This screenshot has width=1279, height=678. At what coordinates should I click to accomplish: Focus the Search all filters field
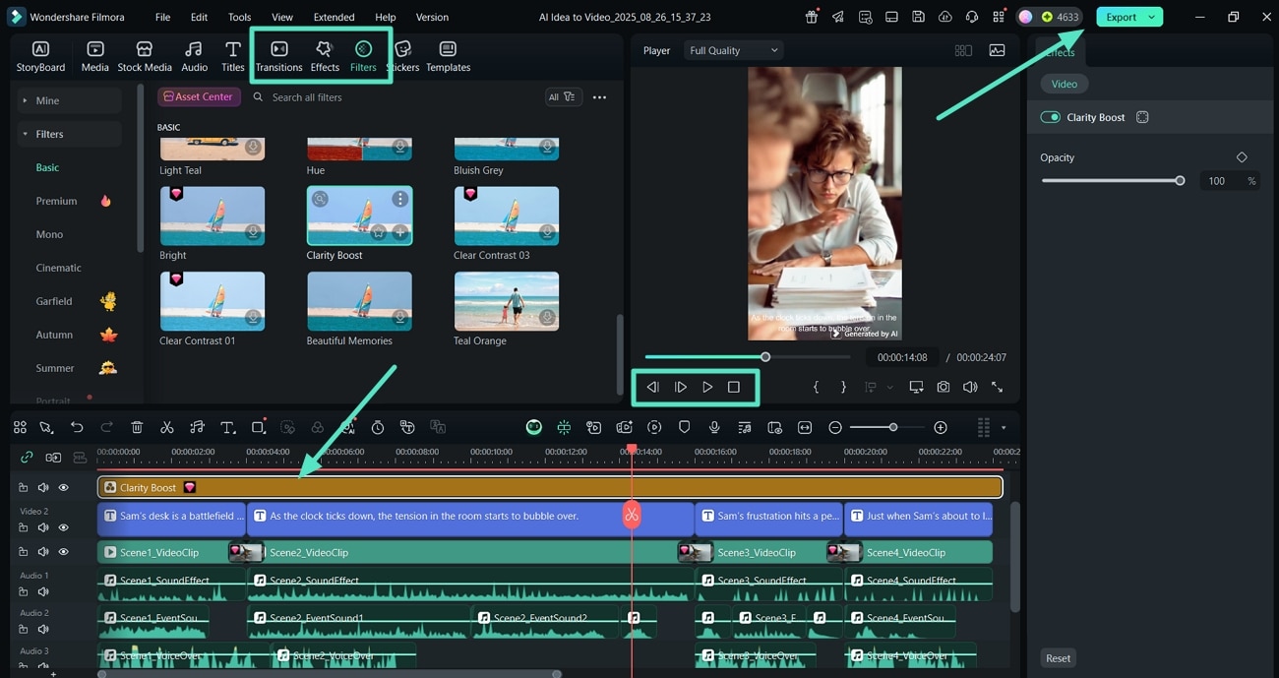394,97
